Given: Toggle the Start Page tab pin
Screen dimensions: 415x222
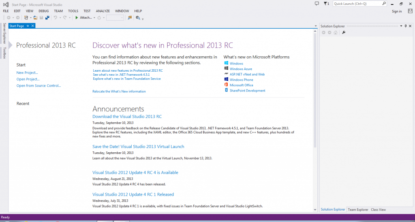Looking at the screenshot, I should (28, 26).
